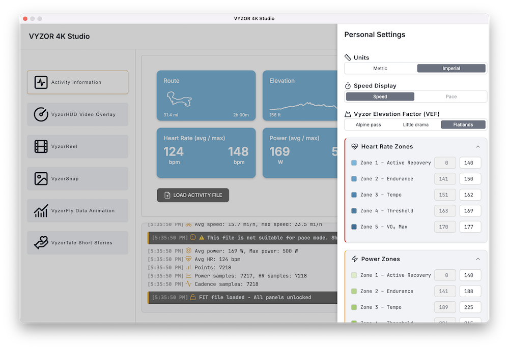
Task: Click the Zone 5 VO₂ Max color swatch
Action: point(354,227)
